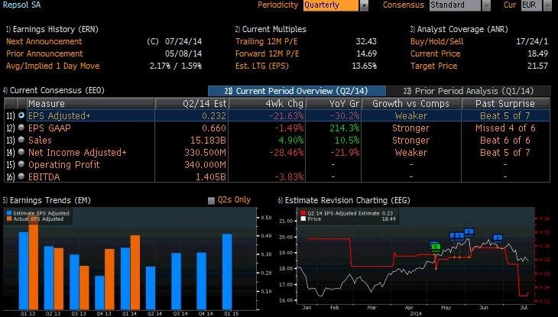Click the Measure column header
The height and width of the screenshot is (317, 558).
(x=91, y=104)
